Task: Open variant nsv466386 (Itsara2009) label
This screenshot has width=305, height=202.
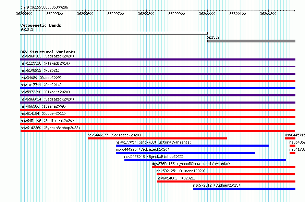Action: (x=43, y=106)
